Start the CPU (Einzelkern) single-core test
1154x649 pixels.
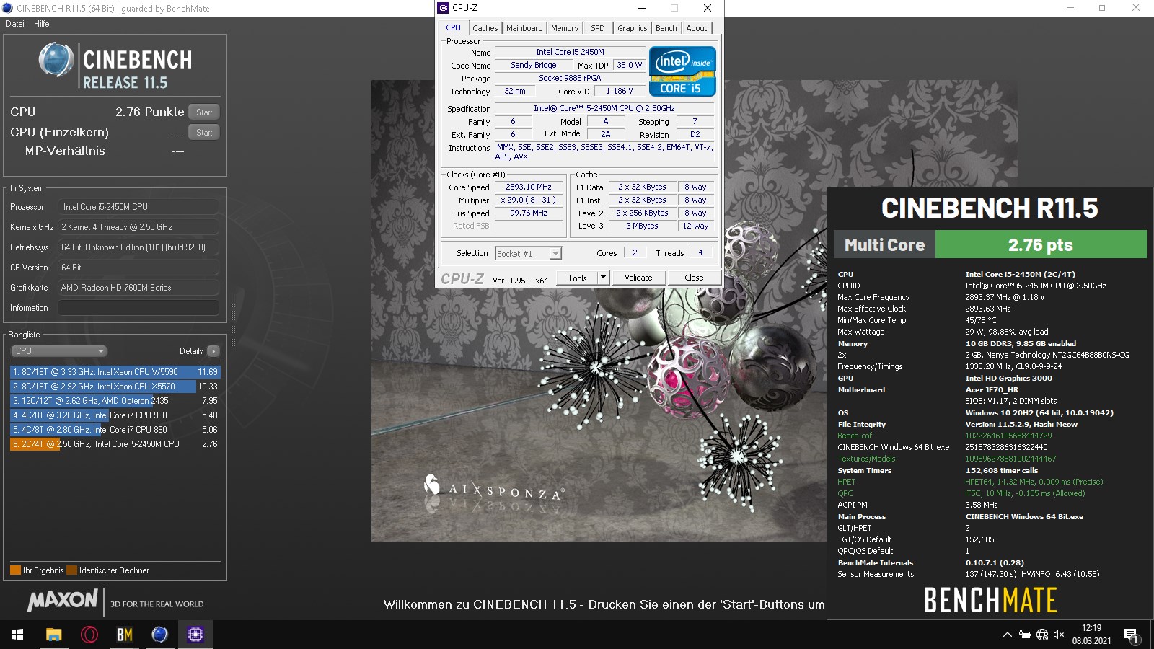click(x=204, y=132)
